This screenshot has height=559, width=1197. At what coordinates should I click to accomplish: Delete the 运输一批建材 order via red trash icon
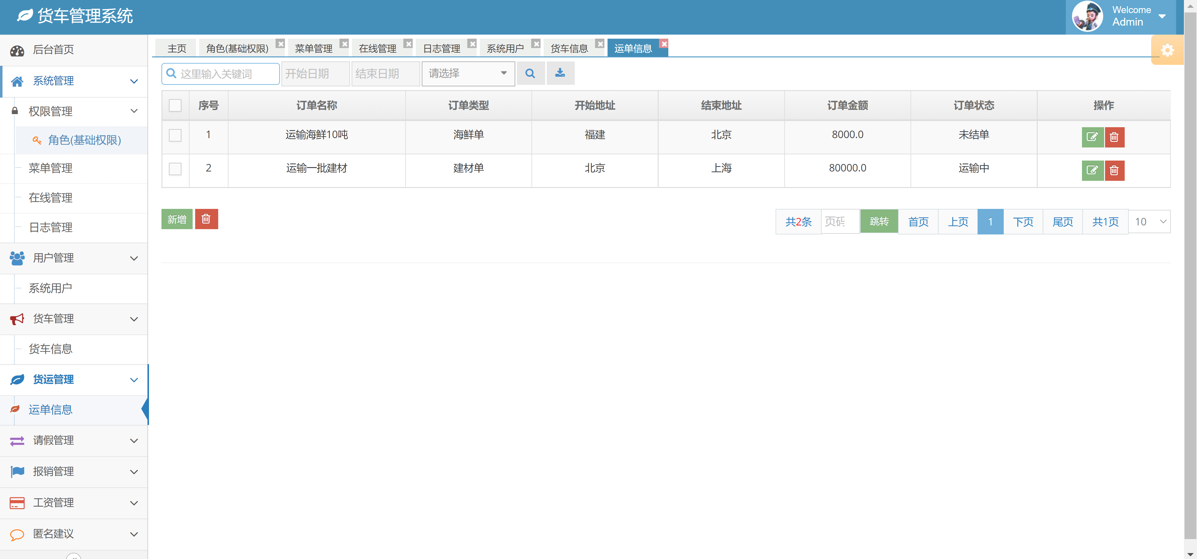pos(1114,171)
